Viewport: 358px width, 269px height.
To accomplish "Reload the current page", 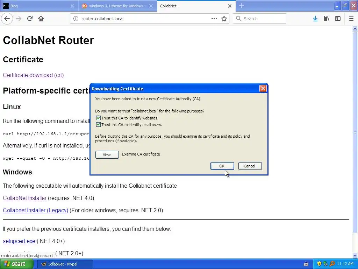I will click(x=30, y=19).
